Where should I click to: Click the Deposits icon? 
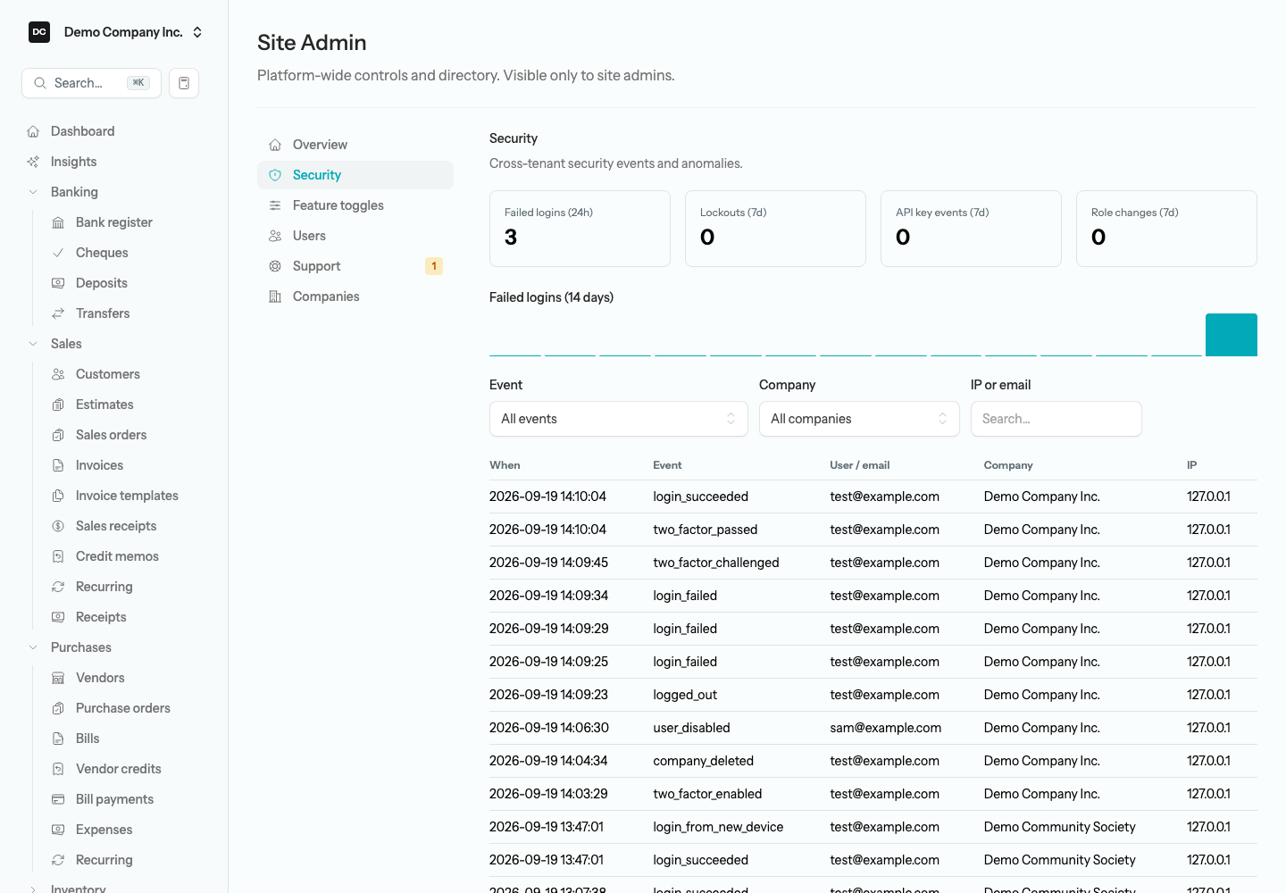coord(58,283)
